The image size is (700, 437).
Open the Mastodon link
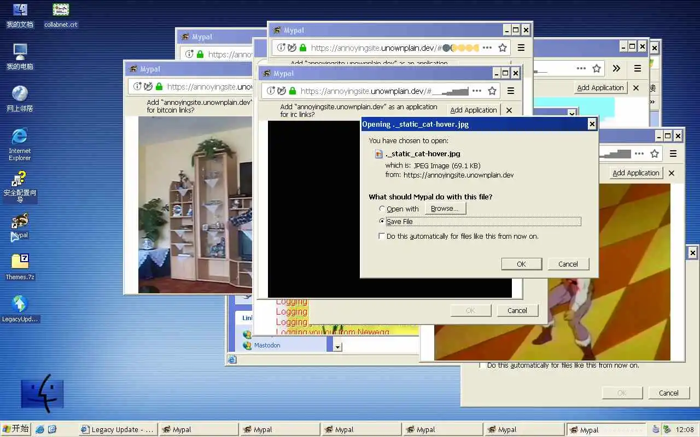(x=267, y=345)
